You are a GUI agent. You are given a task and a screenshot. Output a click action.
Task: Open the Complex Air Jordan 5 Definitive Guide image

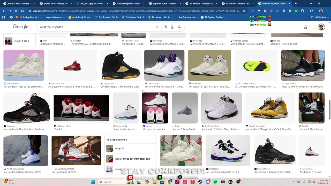(x=27, y=108)
